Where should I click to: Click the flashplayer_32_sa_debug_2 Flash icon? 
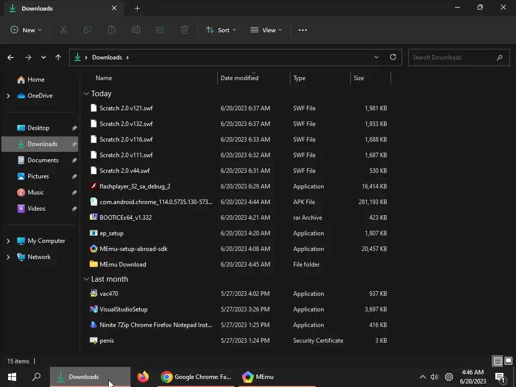pos(94,186)
